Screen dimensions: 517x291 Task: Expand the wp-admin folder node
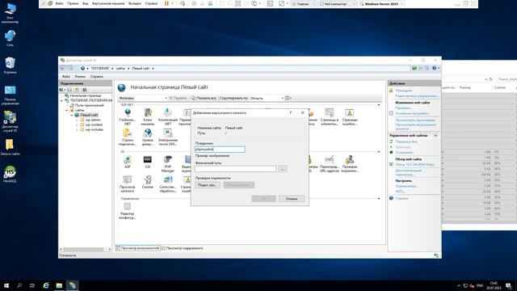tap(78, 120)
